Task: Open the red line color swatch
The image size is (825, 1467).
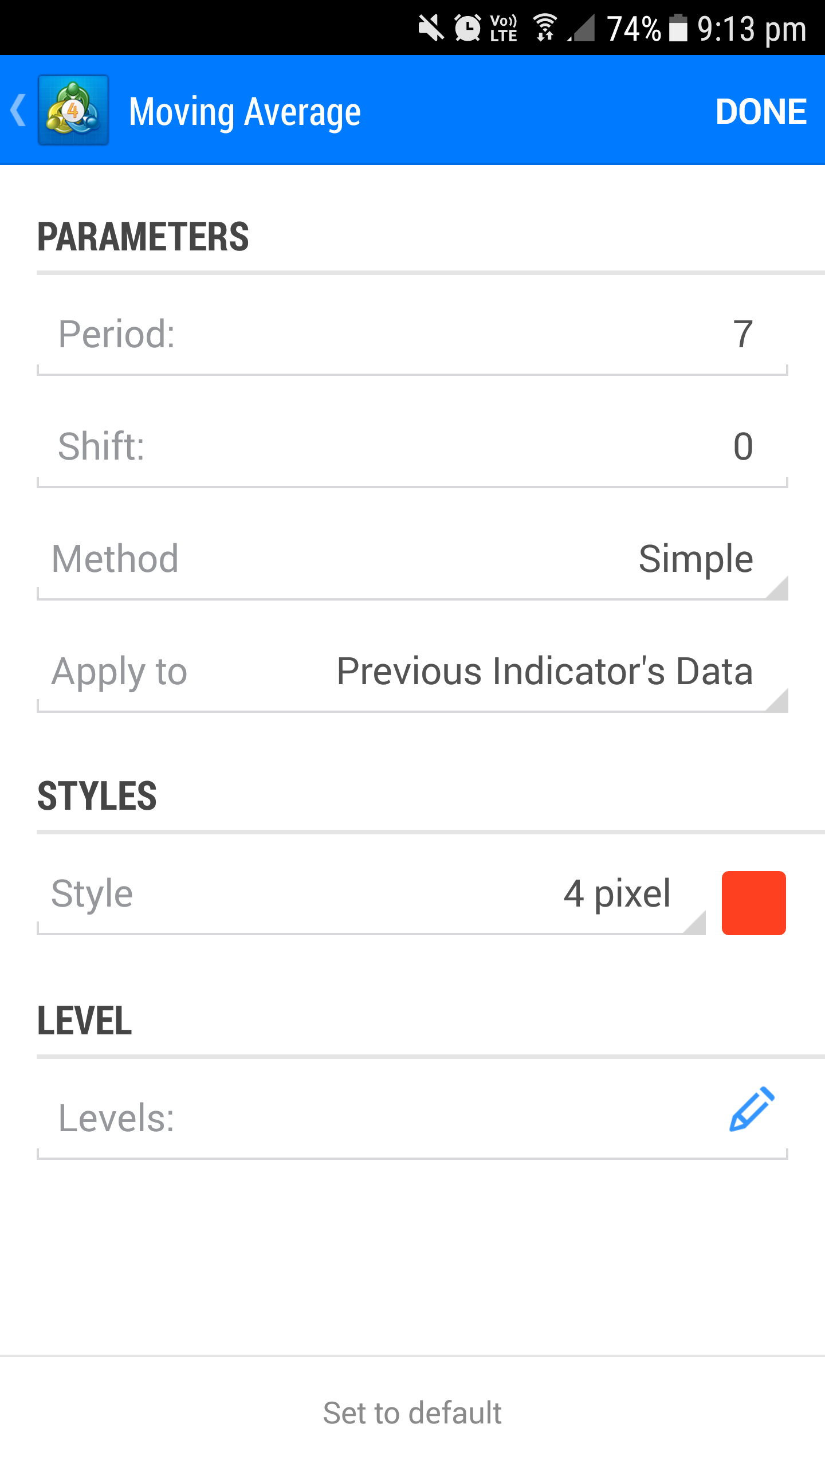Action: tap(753, 903)
